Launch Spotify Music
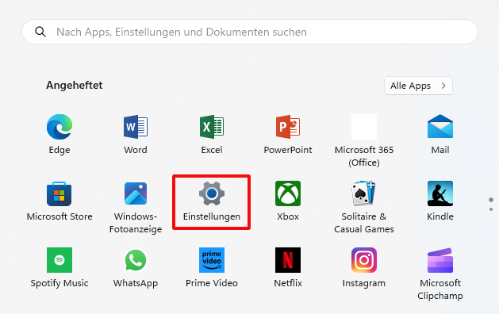Screen dimensions: 499x314 point(59,260)
